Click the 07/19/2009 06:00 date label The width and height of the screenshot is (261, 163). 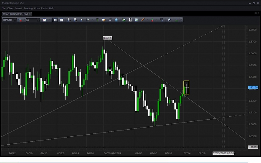pyautogui.click(x=223, y=153)
